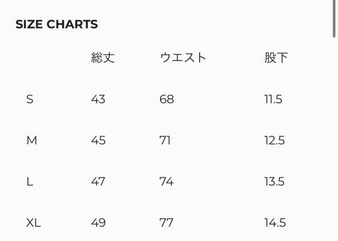Image resolution: width=338 pixels, height=241 pixels.
Task: Click the waist value 74 for size L
Action: pos(166,181)
